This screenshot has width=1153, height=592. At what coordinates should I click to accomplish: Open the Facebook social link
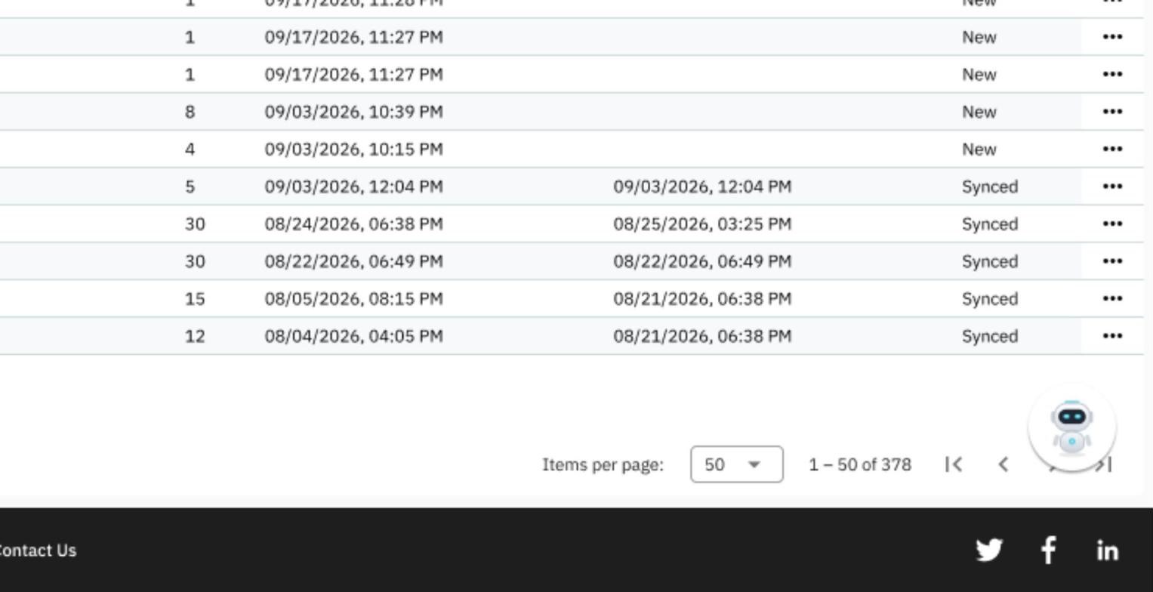coord(1048,550)
